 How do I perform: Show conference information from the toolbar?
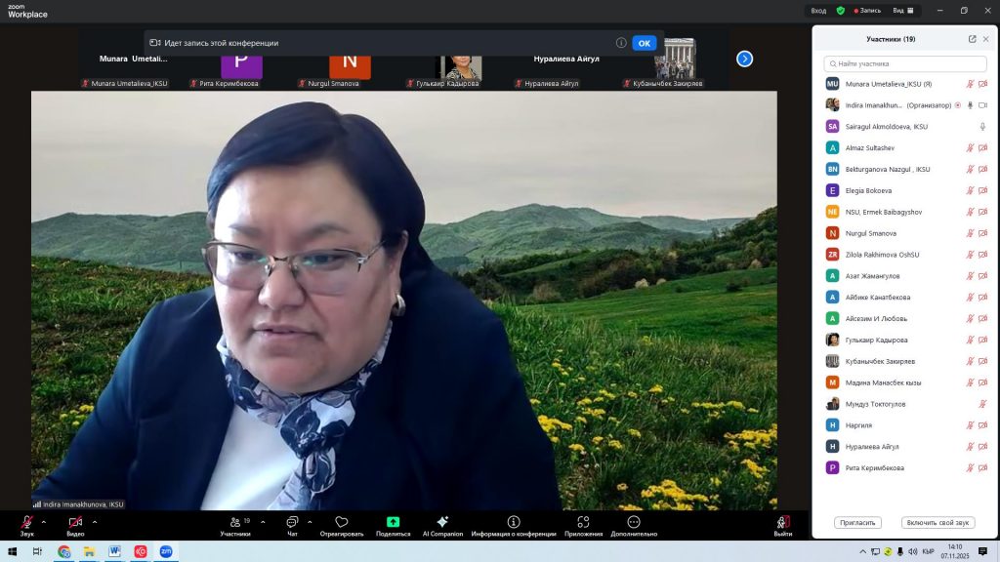click(x=514, y=522)
